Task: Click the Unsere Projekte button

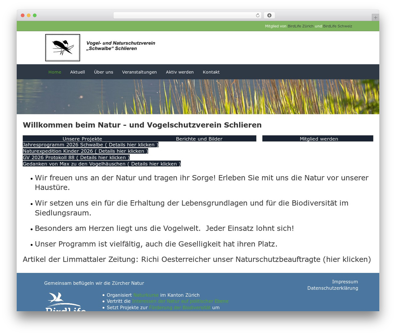Action: coord(82,138)
